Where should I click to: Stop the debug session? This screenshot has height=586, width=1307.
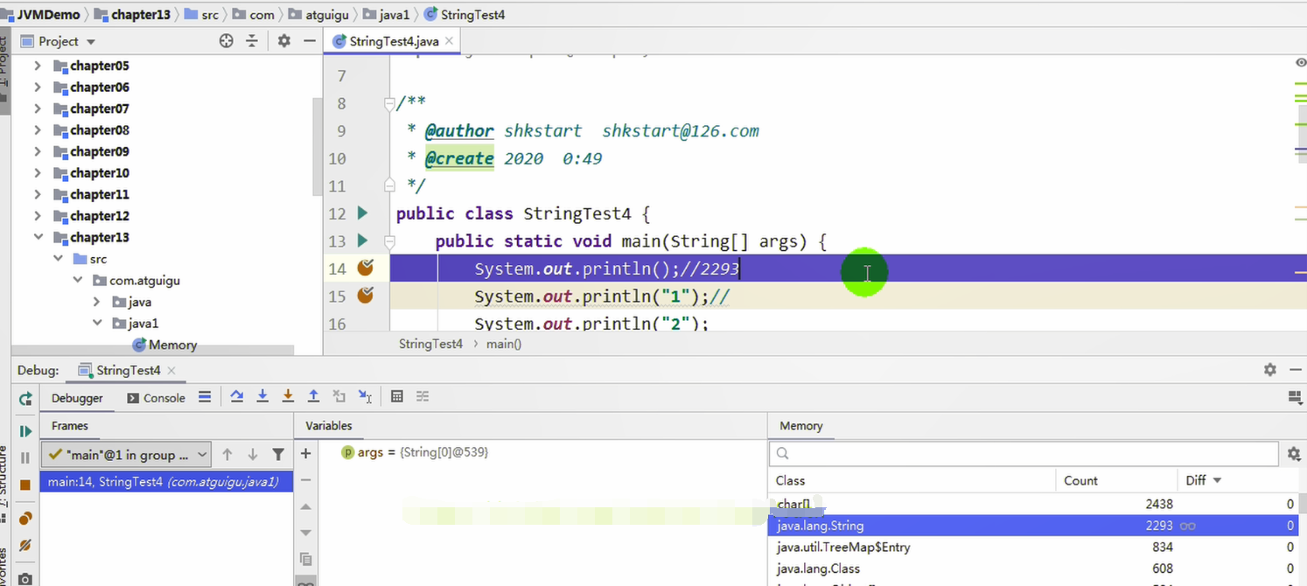25,485
